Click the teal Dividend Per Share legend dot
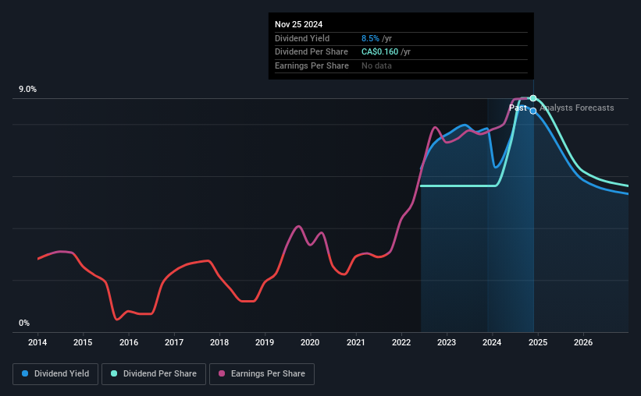This screenshot has width=641, height=396. click(x=114, y=373)
